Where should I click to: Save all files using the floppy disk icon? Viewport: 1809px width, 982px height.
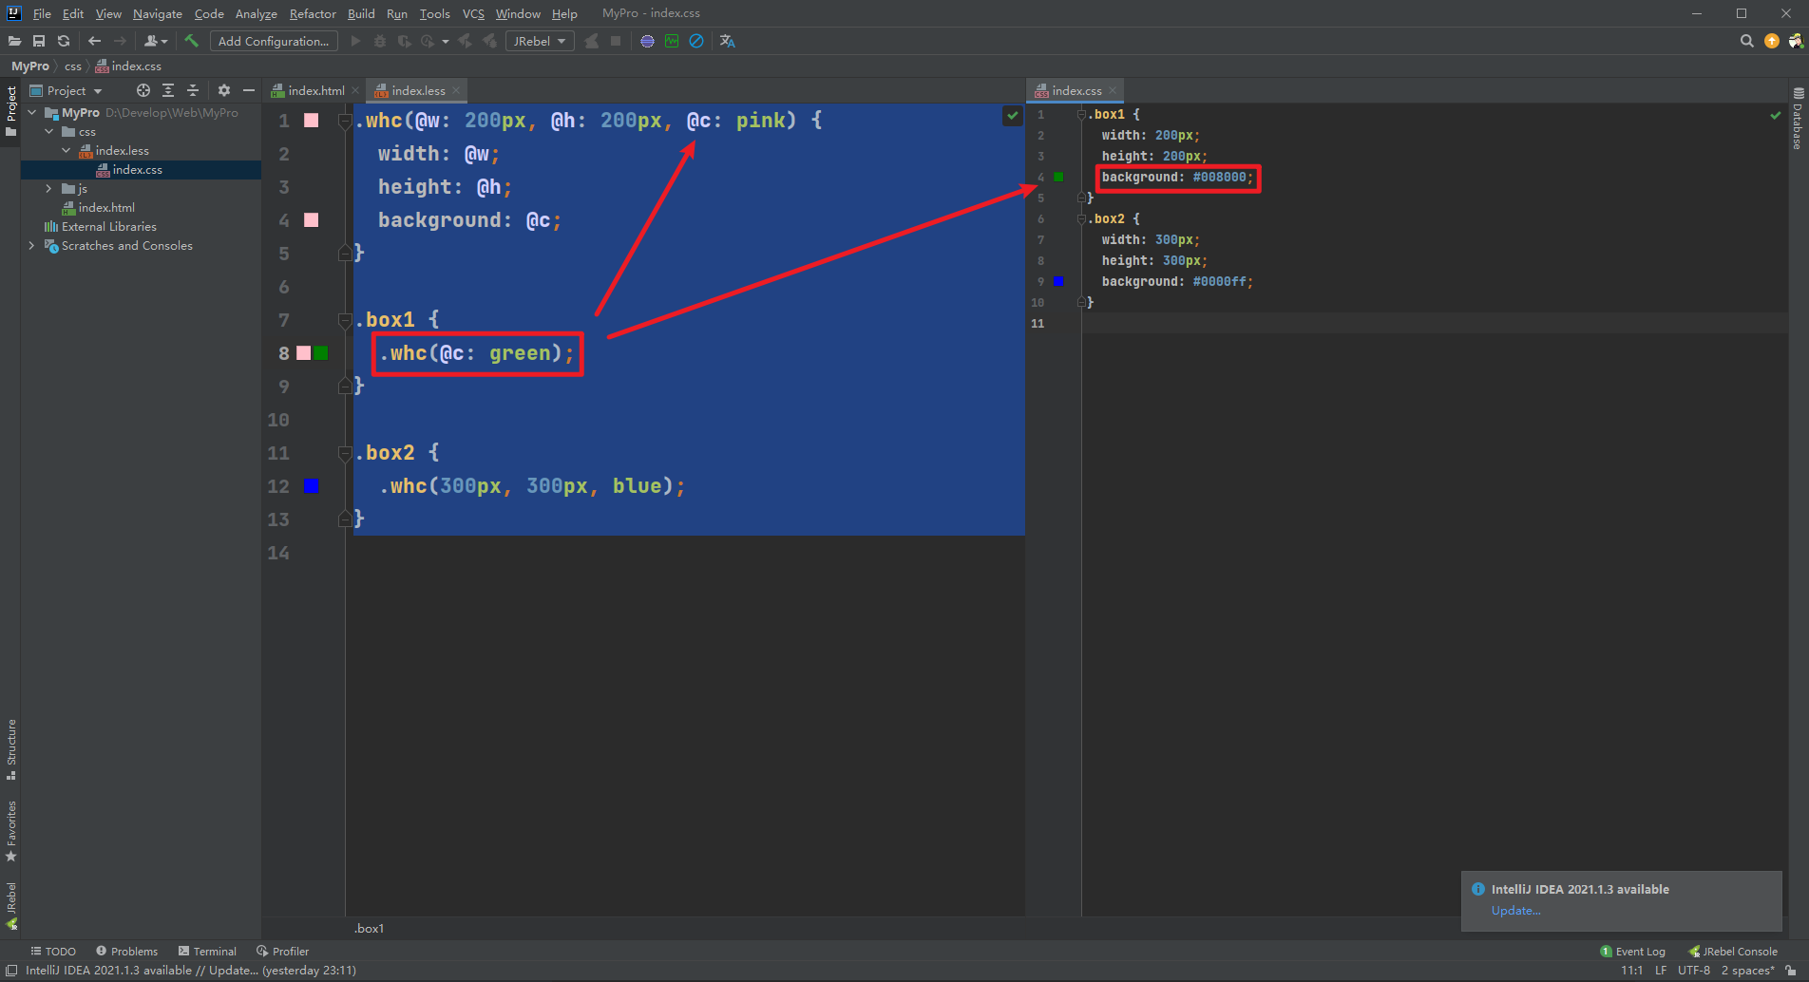pos(39,41)
